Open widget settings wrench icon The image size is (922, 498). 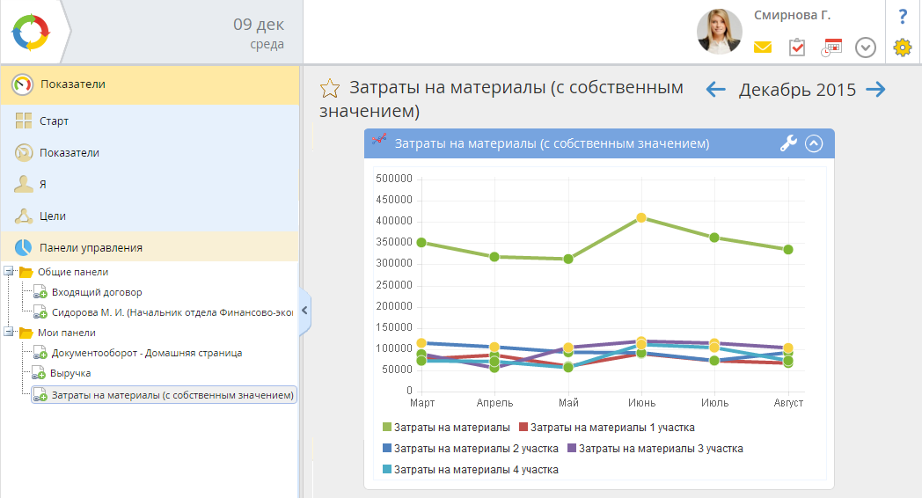(x=788, y=143)
